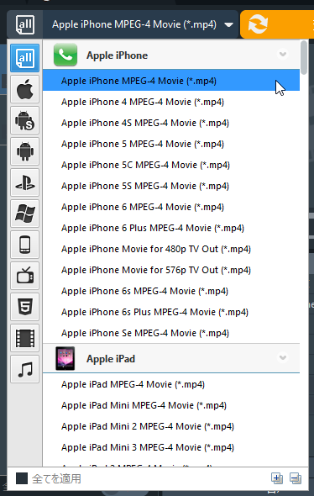Click the collapse all groups minus icon
314x496 pixels.
tap(296, 478)
